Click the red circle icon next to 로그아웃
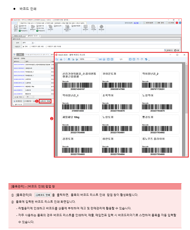Image resolution: width=190 pixels, height=230 pixels. (177, 23)
